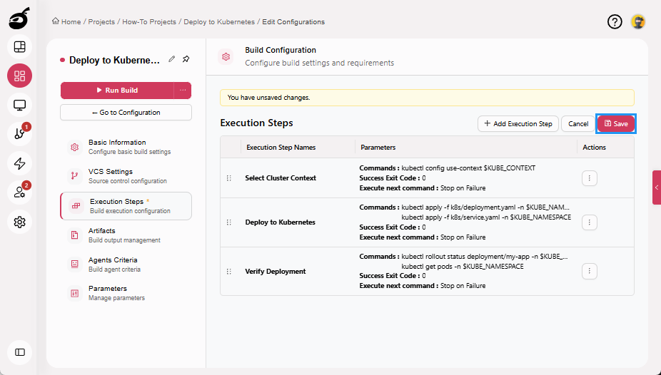
Task: Open VCS Settings section
Action: point(126,176)
